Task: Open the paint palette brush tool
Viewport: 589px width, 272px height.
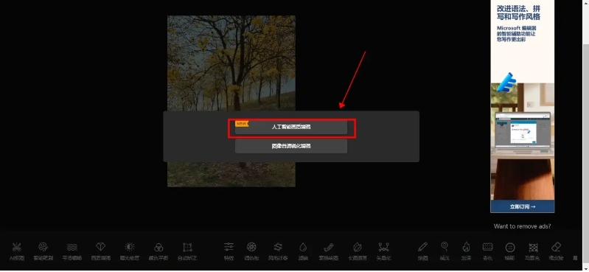Action: [43, 251]
